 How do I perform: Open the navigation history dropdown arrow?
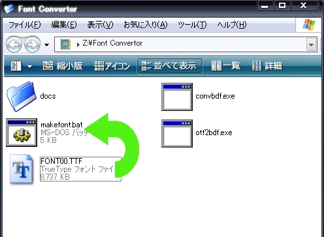pos(46,45)
